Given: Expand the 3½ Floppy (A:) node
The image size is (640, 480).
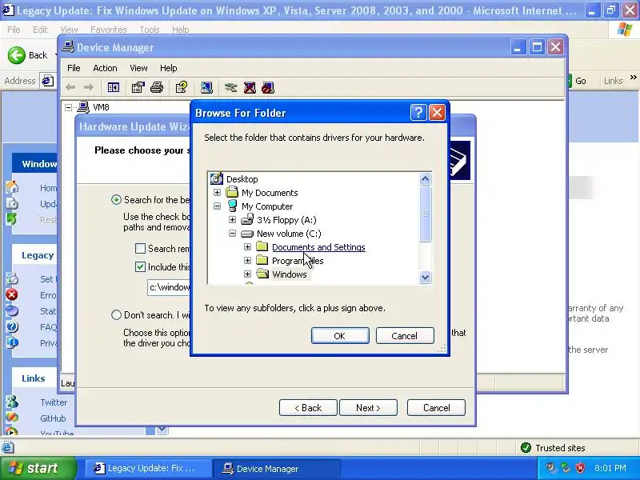Looking at the screenshot, I should click(232, 219).
